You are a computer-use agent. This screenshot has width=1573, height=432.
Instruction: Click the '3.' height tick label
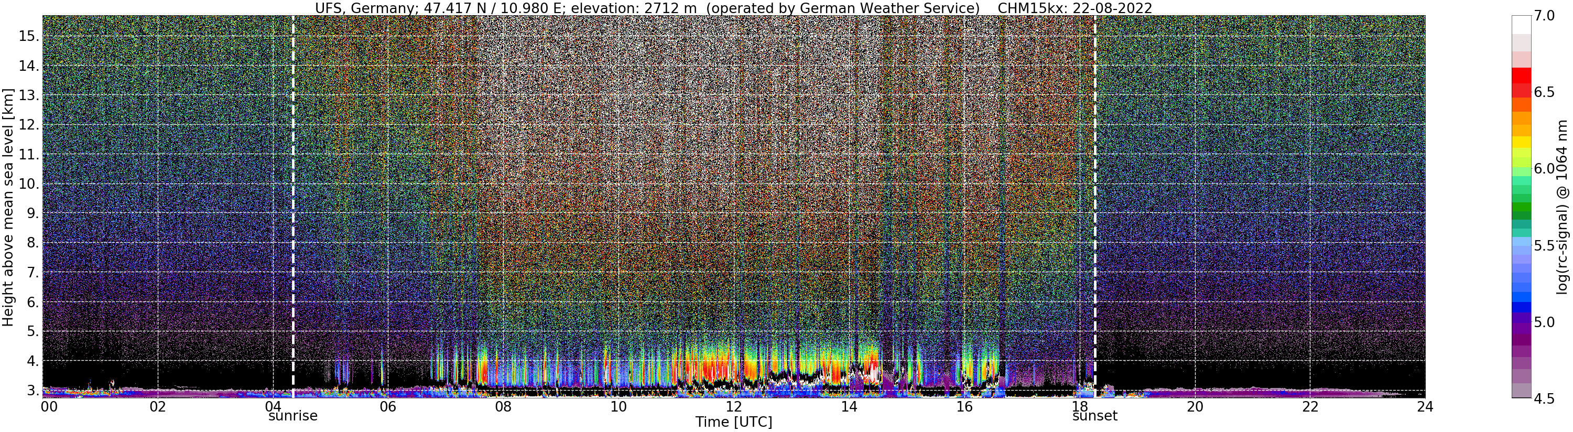coord(32,391)
